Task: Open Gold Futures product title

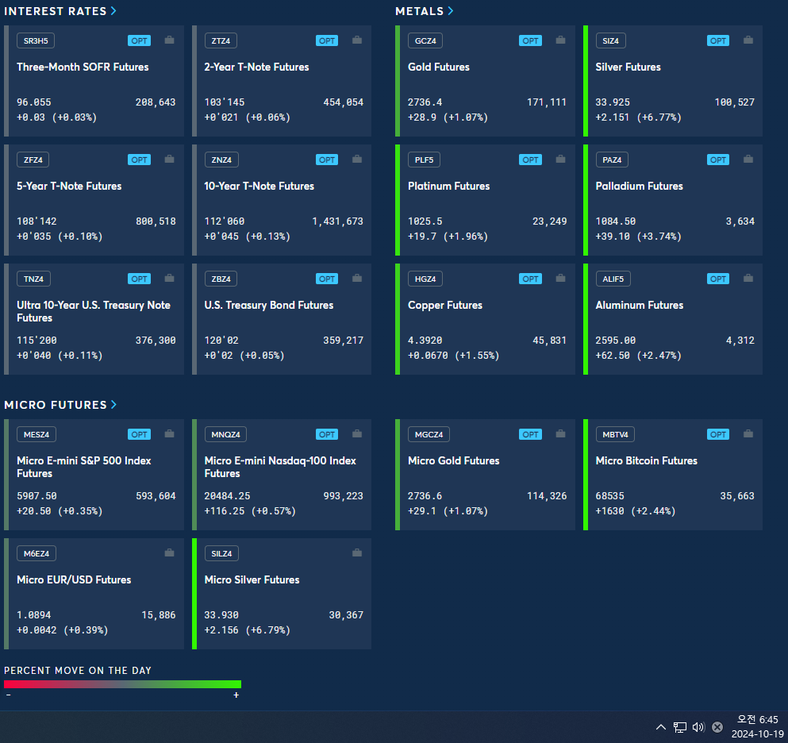Action: pos(439,67)
